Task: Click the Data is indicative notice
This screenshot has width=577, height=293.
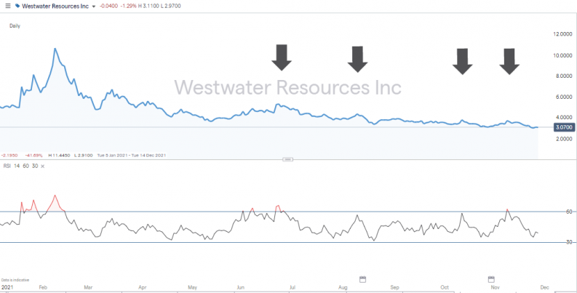Action: click(x=15, y=280)
